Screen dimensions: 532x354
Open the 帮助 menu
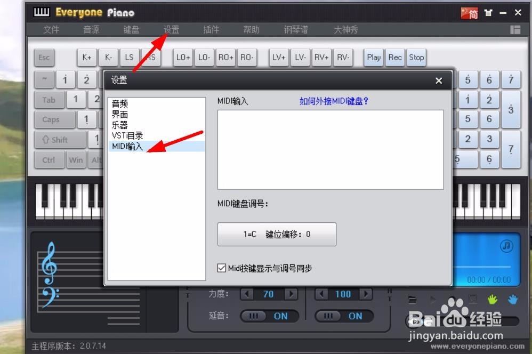(x=252, y=30)
